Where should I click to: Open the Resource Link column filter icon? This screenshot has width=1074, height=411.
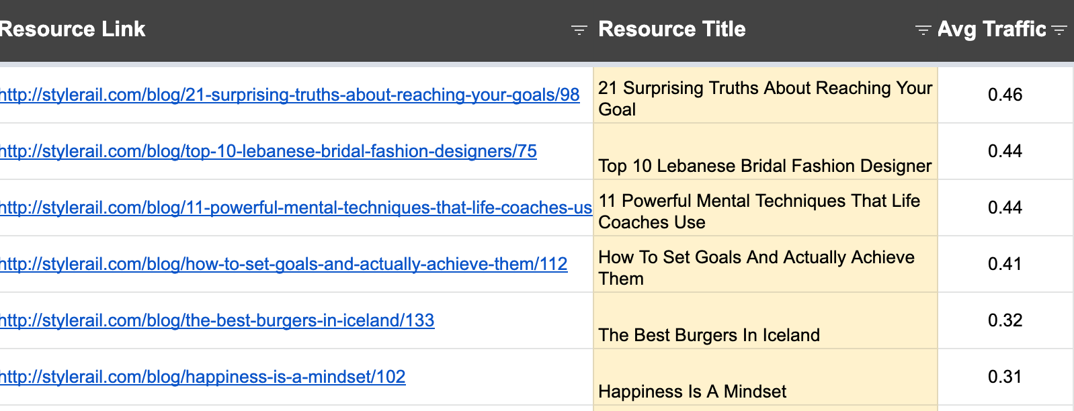[x=579, y=30]
